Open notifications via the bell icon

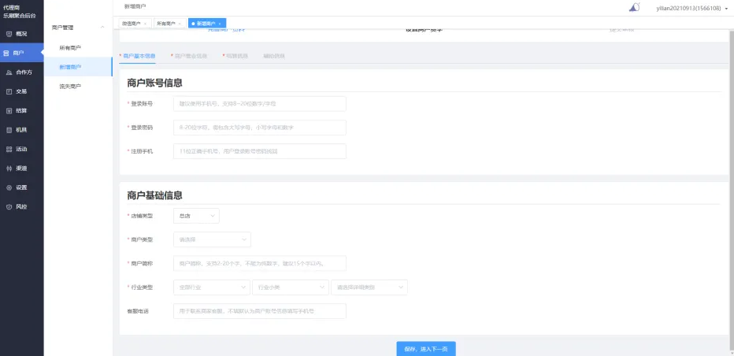[634, 8]
